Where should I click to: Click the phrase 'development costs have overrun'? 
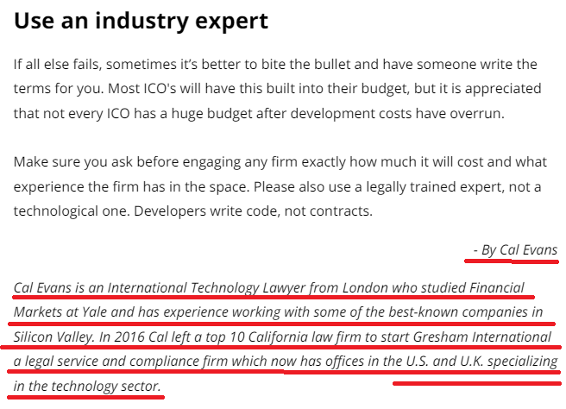pyautogui.click(x=397, y=113)
